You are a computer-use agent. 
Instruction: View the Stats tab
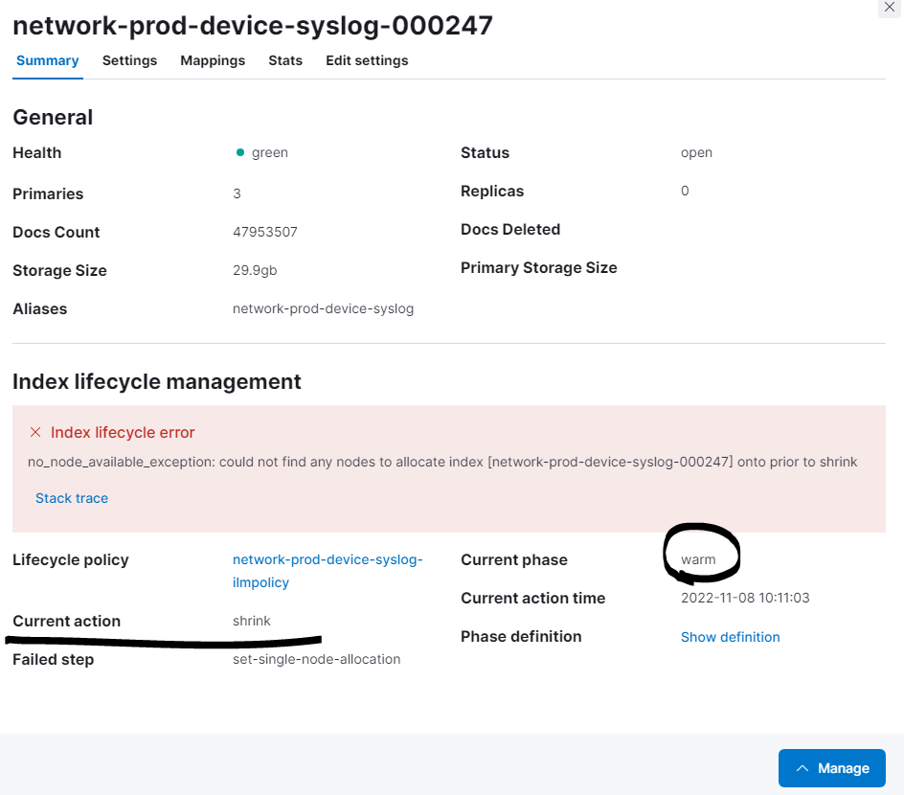coord(285,60)
